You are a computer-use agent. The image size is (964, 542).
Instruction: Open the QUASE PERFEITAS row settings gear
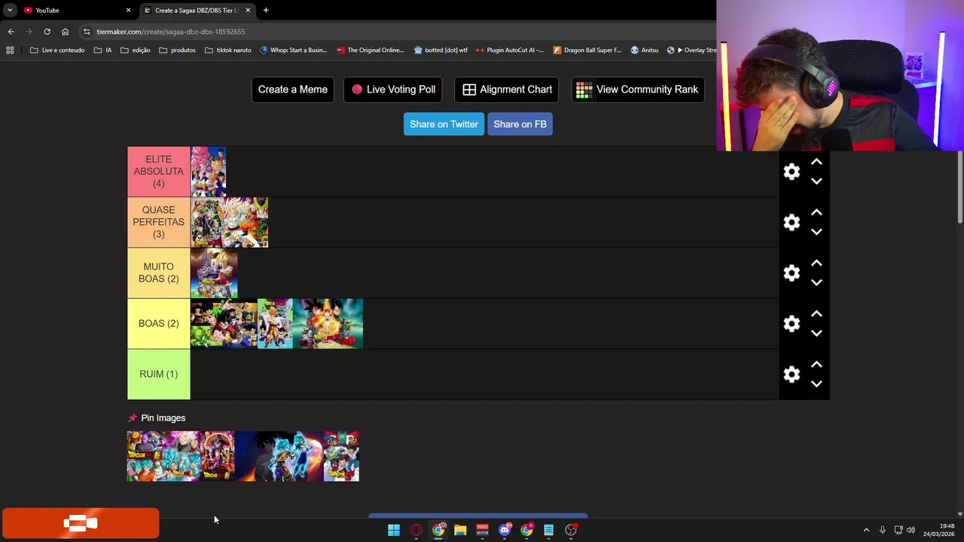click(792, 222)
